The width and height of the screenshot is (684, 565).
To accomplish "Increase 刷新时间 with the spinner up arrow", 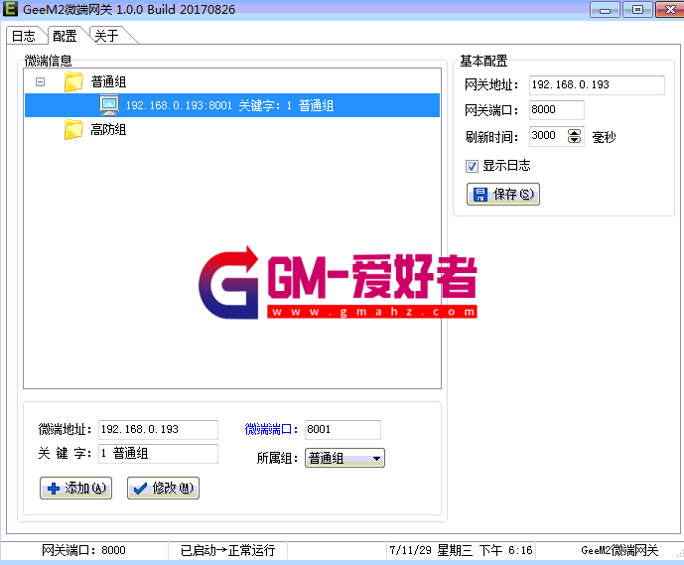I will (x=574, y=133).
